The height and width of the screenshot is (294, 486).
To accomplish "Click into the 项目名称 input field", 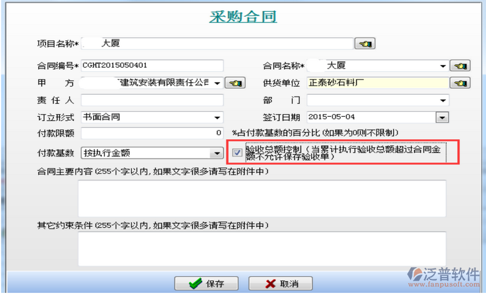I will click(217, 44).
